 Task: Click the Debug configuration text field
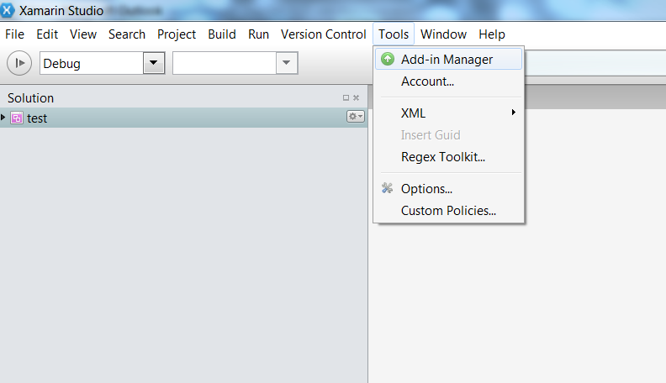[92, 63]
